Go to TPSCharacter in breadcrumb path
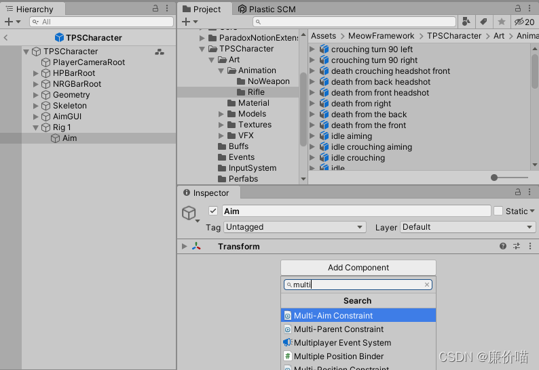Image resolution: width=539 pixels, height=370 pixels. point(454,36)
